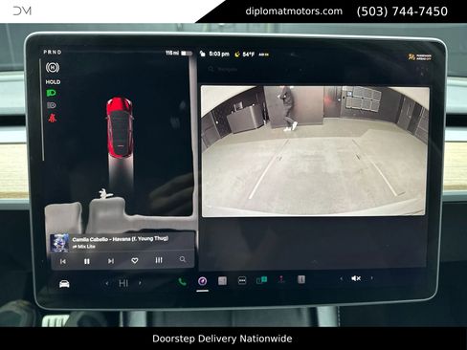Tap the 5:03 pm clock
Screen dimensions: 467x350
click(219, 54)
